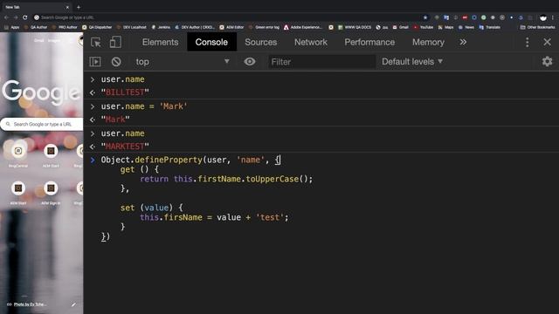The image size is (559, 314).
Task: Open the AEM Editor bookmark
Action: (x=231, y=27)
